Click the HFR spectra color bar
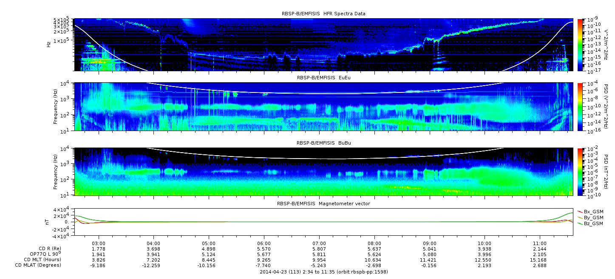This screenshot has height=279, width=615. click(581, 45)
